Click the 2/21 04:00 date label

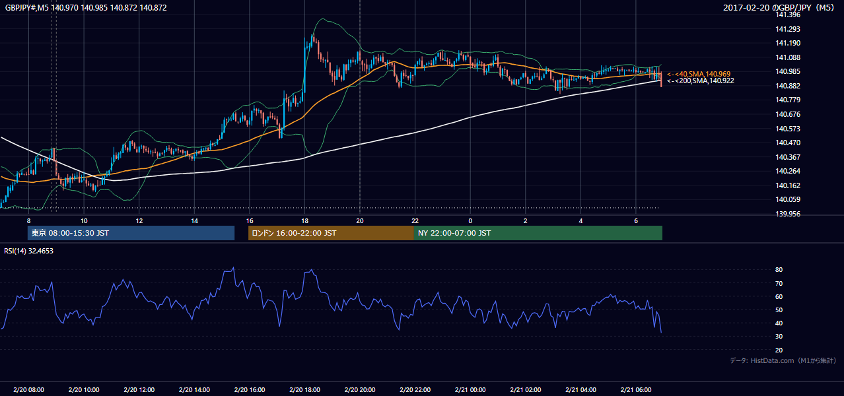pos(580,389)
